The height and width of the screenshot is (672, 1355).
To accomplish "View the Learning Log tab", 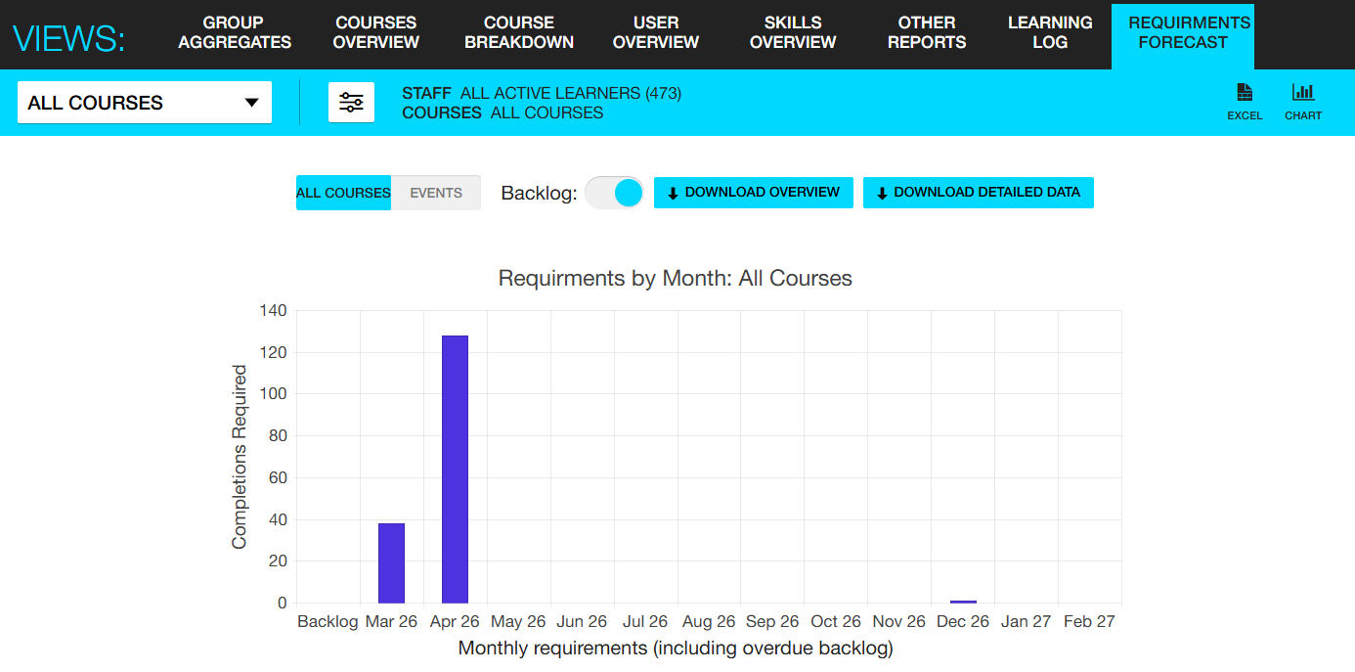I will click(1050, 32).
